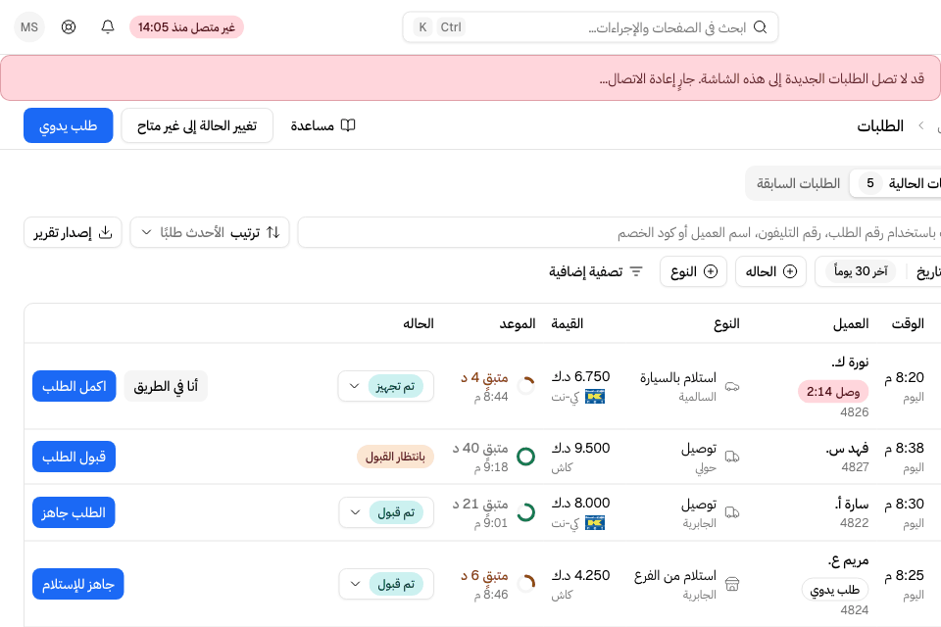Open مساعدة help link

322,125
